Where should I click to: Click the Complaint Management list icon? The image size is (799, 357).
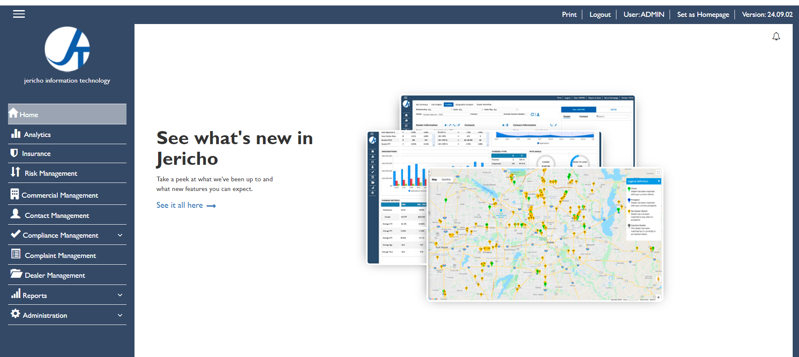tap(16, 254)
